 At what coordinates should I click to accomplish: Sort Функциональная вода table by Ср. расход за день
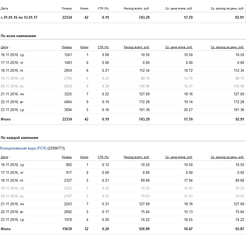[227, 157]
